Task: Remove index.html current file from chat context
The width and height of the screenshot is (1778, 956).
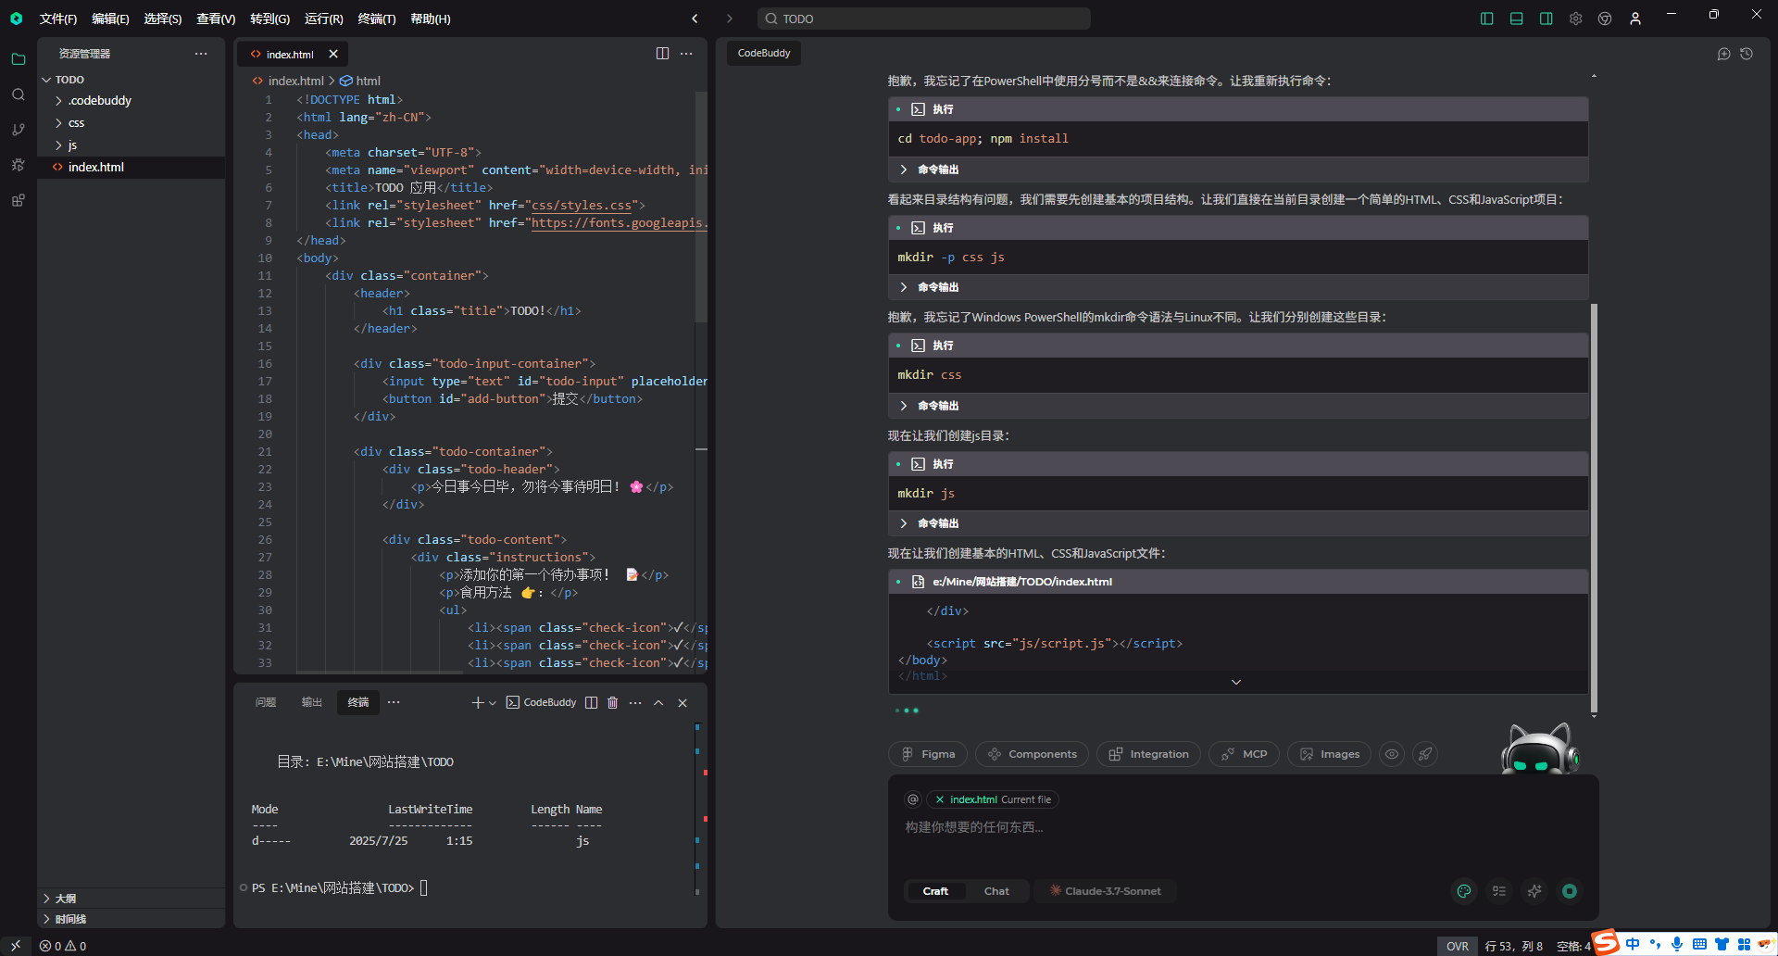Action: [x=940, y=799]
